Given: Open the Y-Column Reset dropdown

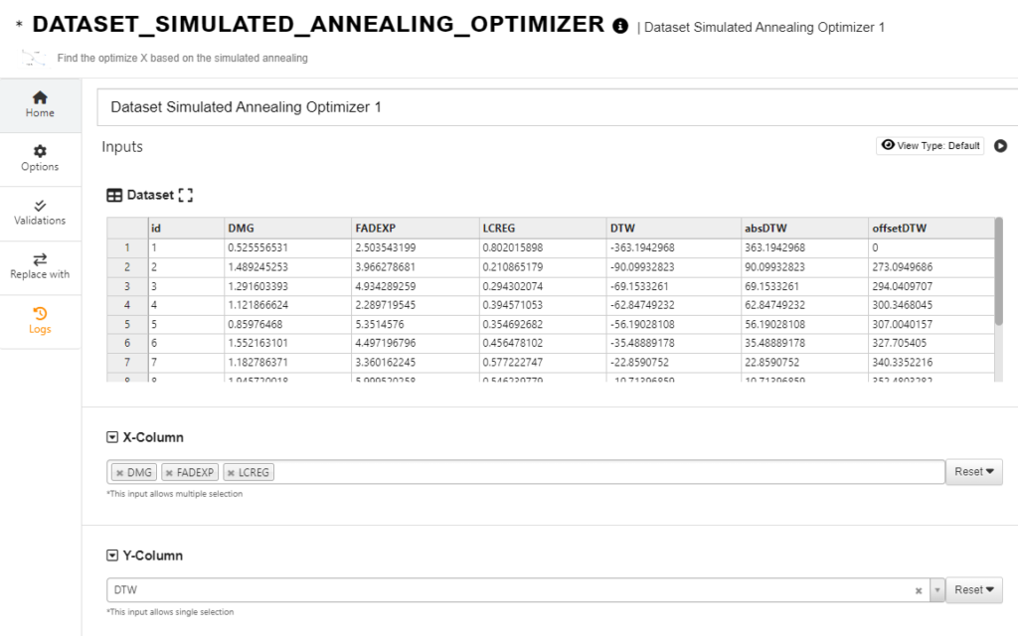Looking at the screenshot, I should click(973, 590).
